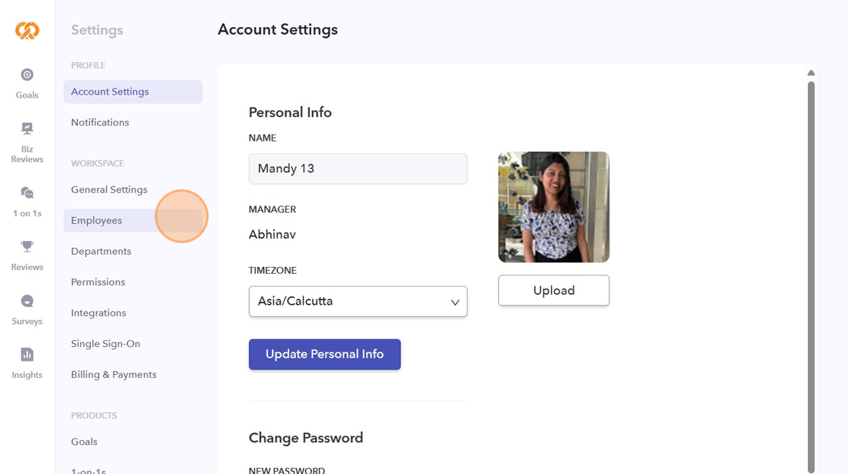848x474 pixels.
Task: Click the Name input field
Action: 357,169
